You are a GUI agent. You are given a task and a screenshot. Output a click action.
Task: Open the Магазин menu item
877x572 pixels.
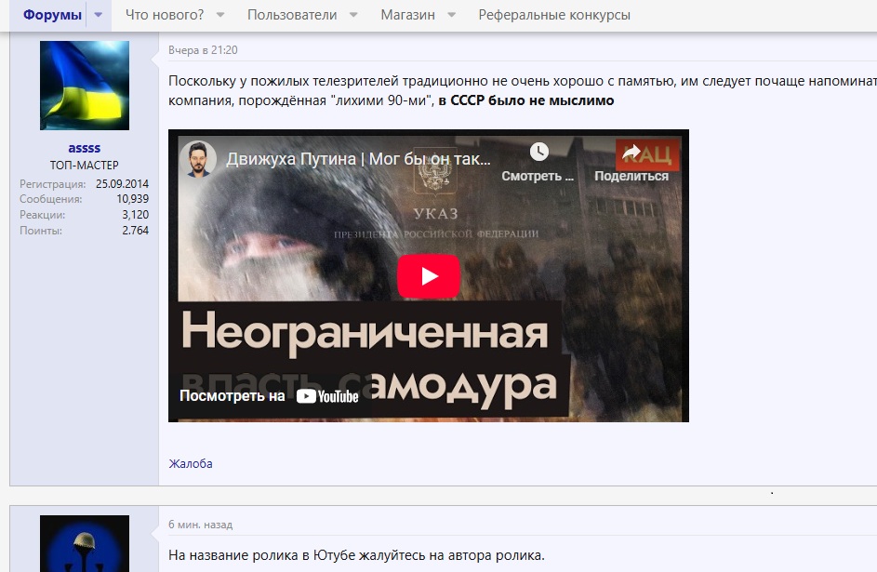407,15
